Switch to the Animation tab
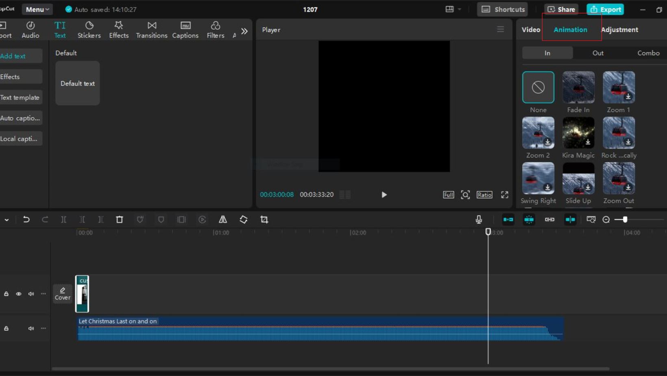This screenshot has width=667, height=376. click(570, 30)
